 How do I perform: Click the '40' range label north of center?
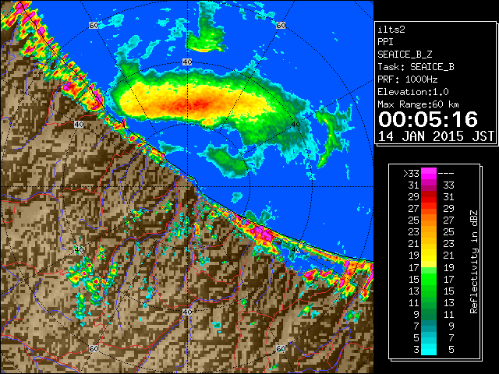coord(187,62)
